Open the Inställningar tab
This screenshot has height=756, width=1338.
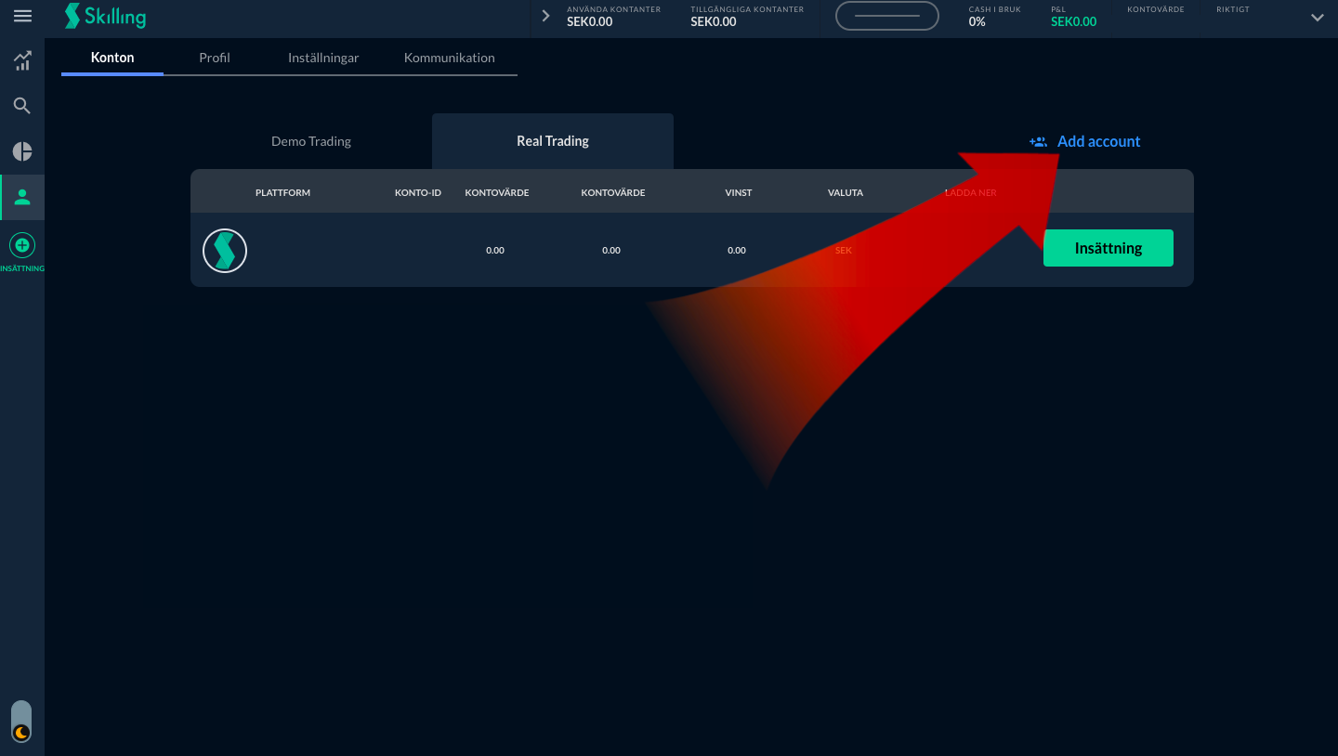pos(323,58)
